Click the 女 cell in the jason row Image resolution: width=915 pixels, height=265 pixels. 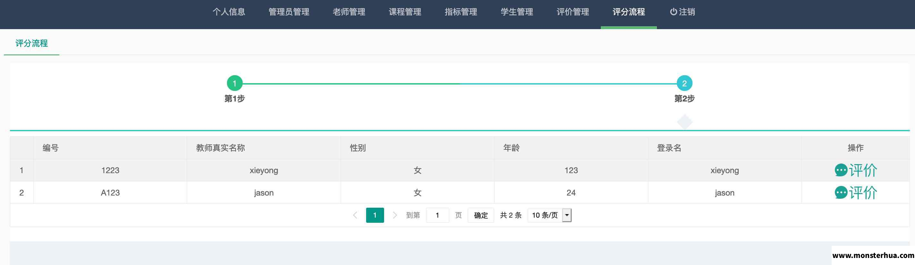[417, 193]
